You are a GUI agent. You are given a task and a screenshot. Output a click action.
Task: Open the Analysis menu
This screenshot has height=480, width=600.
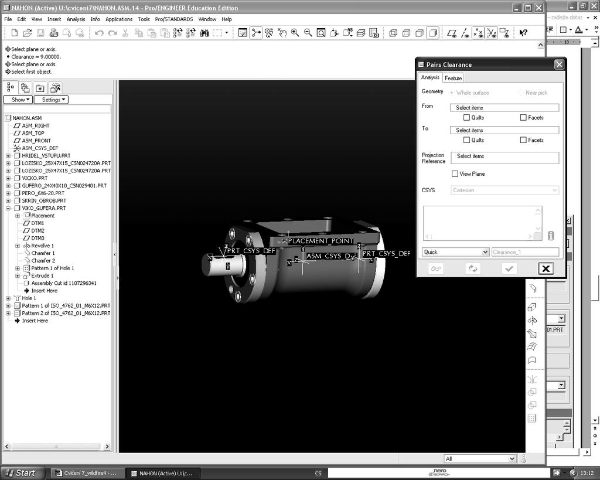click(76, 19)
